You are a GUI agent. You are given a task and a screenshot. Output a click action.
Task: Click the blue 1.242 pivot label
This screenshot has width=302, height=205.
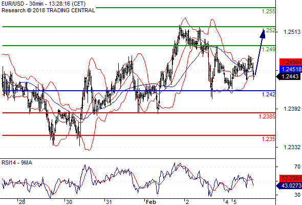[x=269, y=94]
